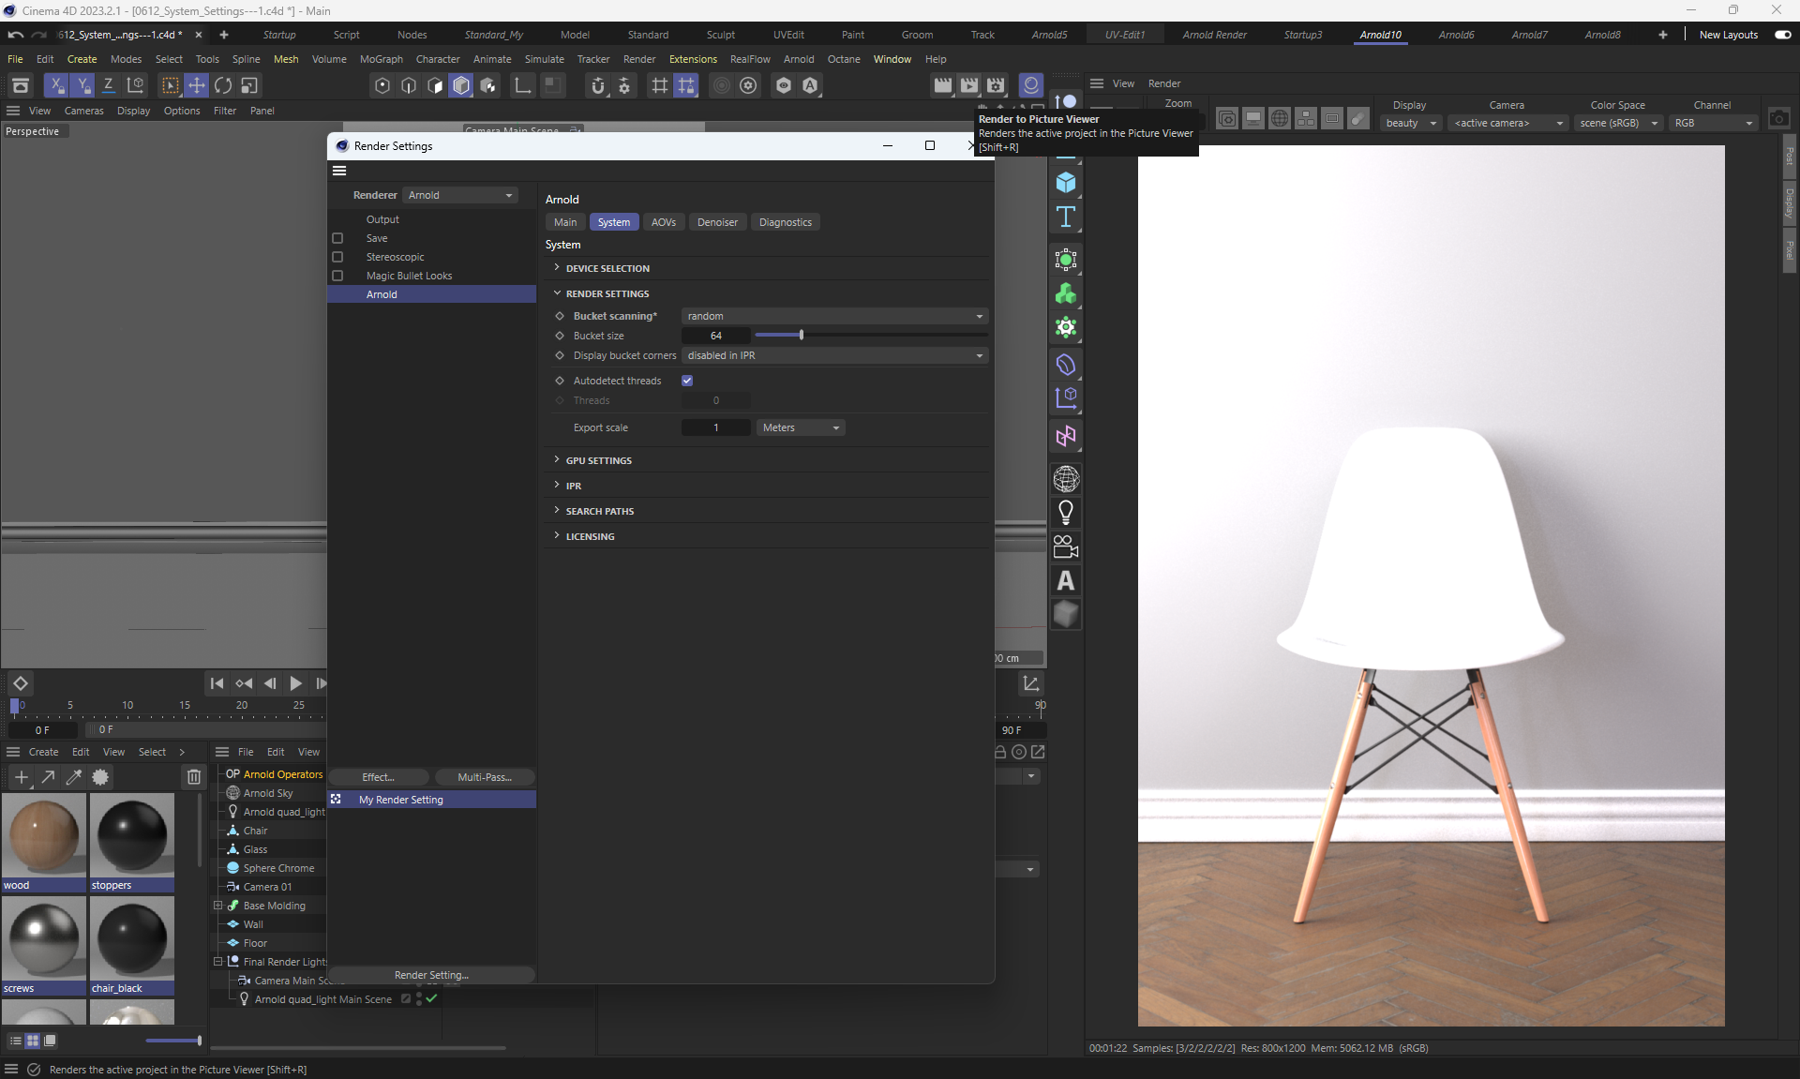This screenshot has height=1079, width=1800.
Task: Click the Cube primitive icon
Action: click(1066, 182)
